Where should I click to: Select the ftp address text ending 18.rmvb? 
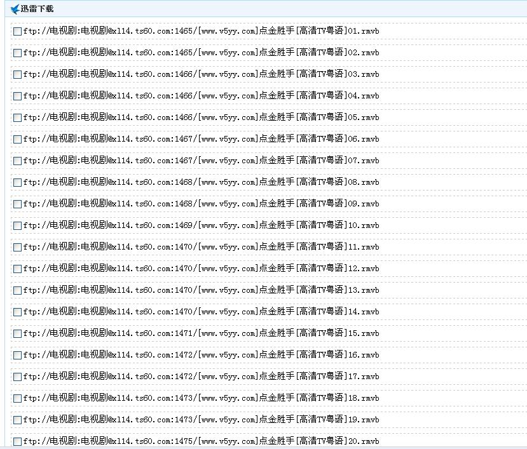click(x=202, y=398)
